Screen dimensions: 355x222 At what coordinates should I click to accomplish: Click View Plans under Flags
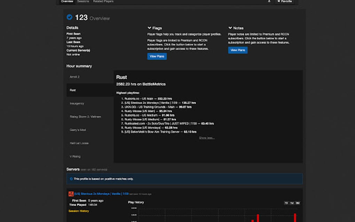[x=157, y=56]
